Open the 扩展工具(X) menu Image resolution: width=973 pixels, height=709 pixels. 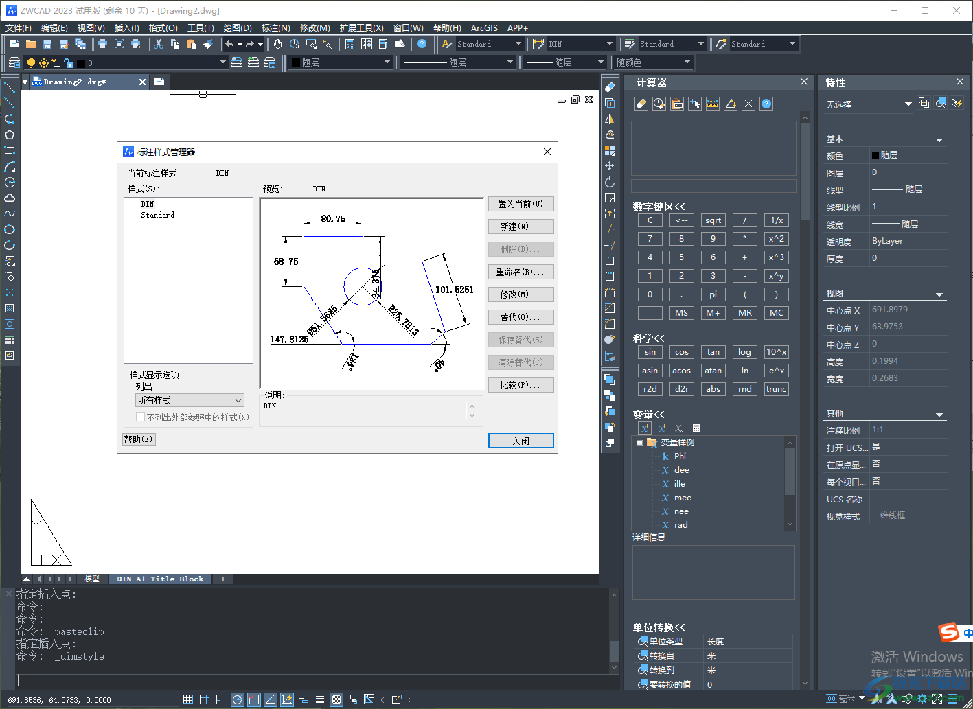coord(361,28)
